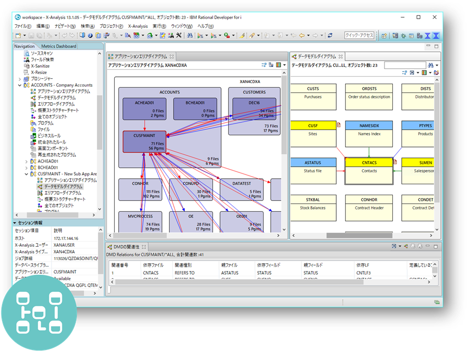Collapse the ACCOUNTS - Company Accounts node
This screenshot has width=467, height=351.
[x=20, y=85]
